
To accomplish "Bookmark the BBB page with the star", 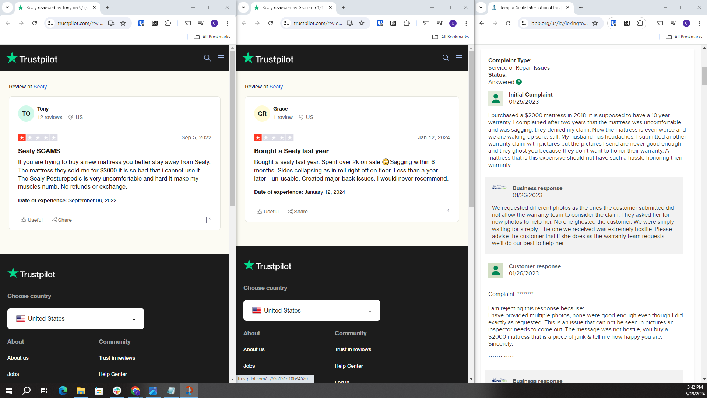I will tap(595, 23).
